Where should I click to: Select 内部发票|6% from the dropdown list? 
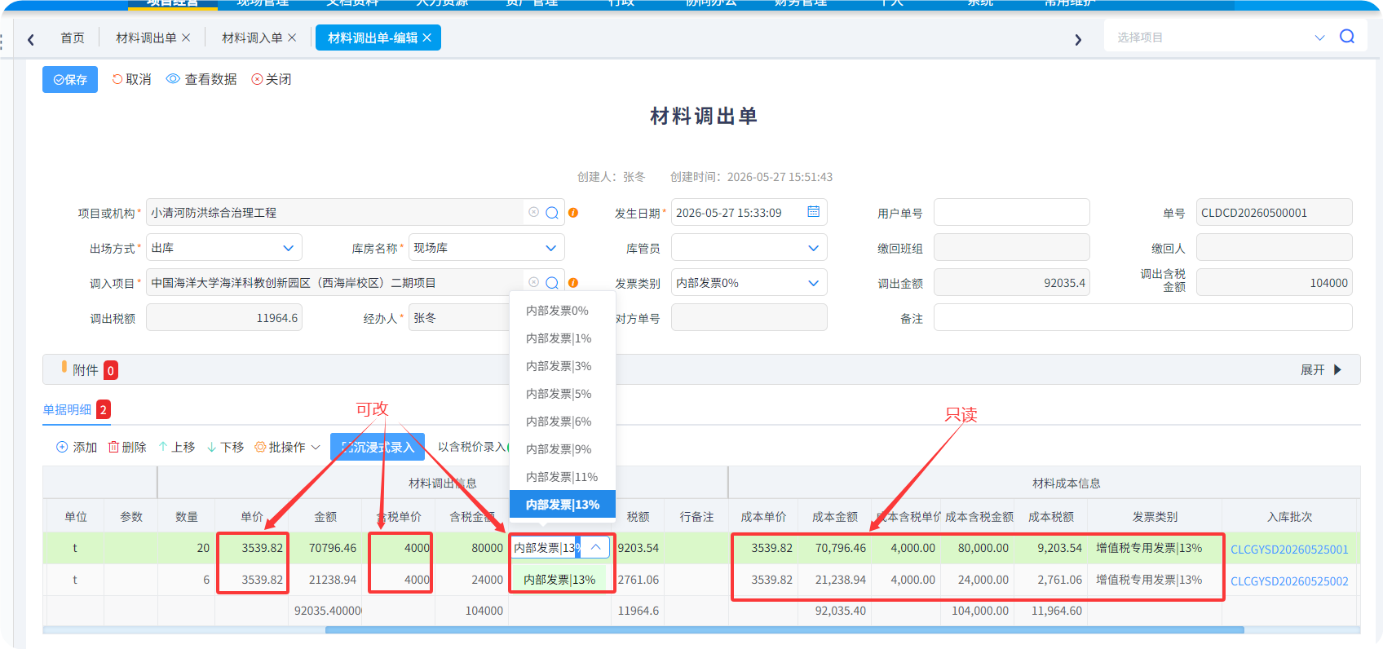[563, 422]
